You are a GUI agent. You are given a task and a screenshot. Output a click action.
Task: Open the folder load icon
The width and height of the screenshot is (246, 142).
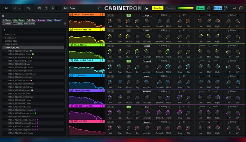pyautogui.click(x=39, y=8)
